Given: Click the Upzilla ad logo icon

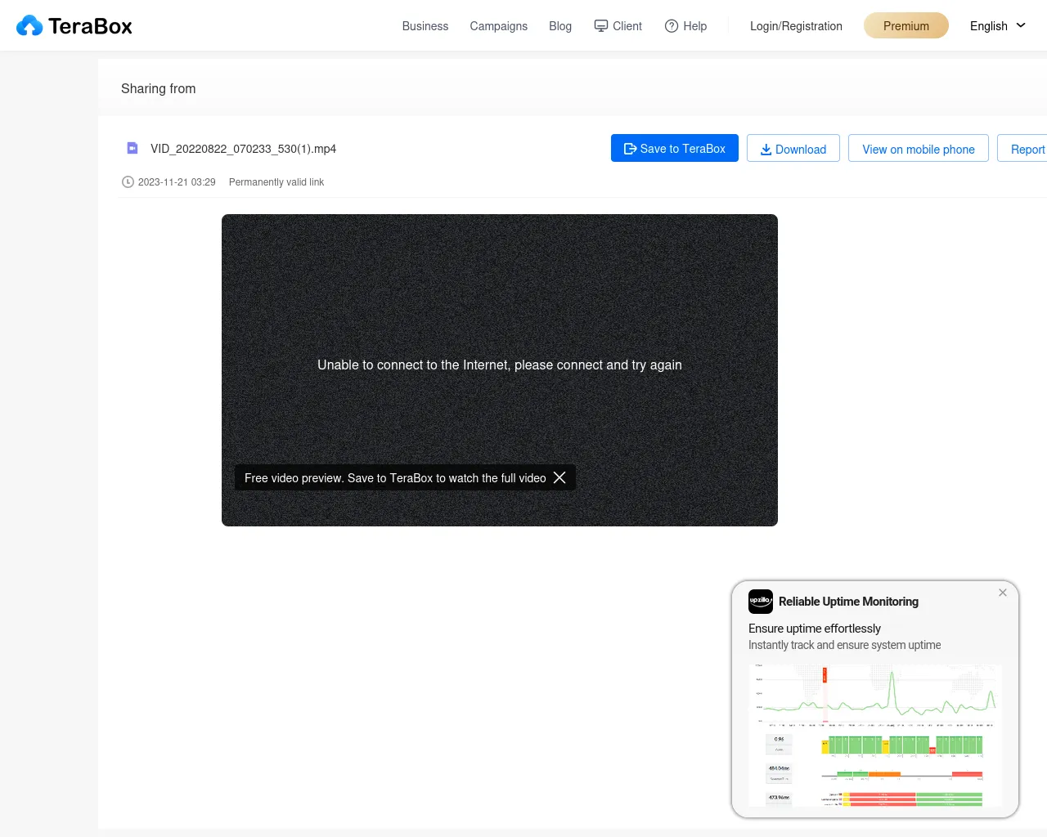Looking at the screenshot, I should (x=760, y=602).
